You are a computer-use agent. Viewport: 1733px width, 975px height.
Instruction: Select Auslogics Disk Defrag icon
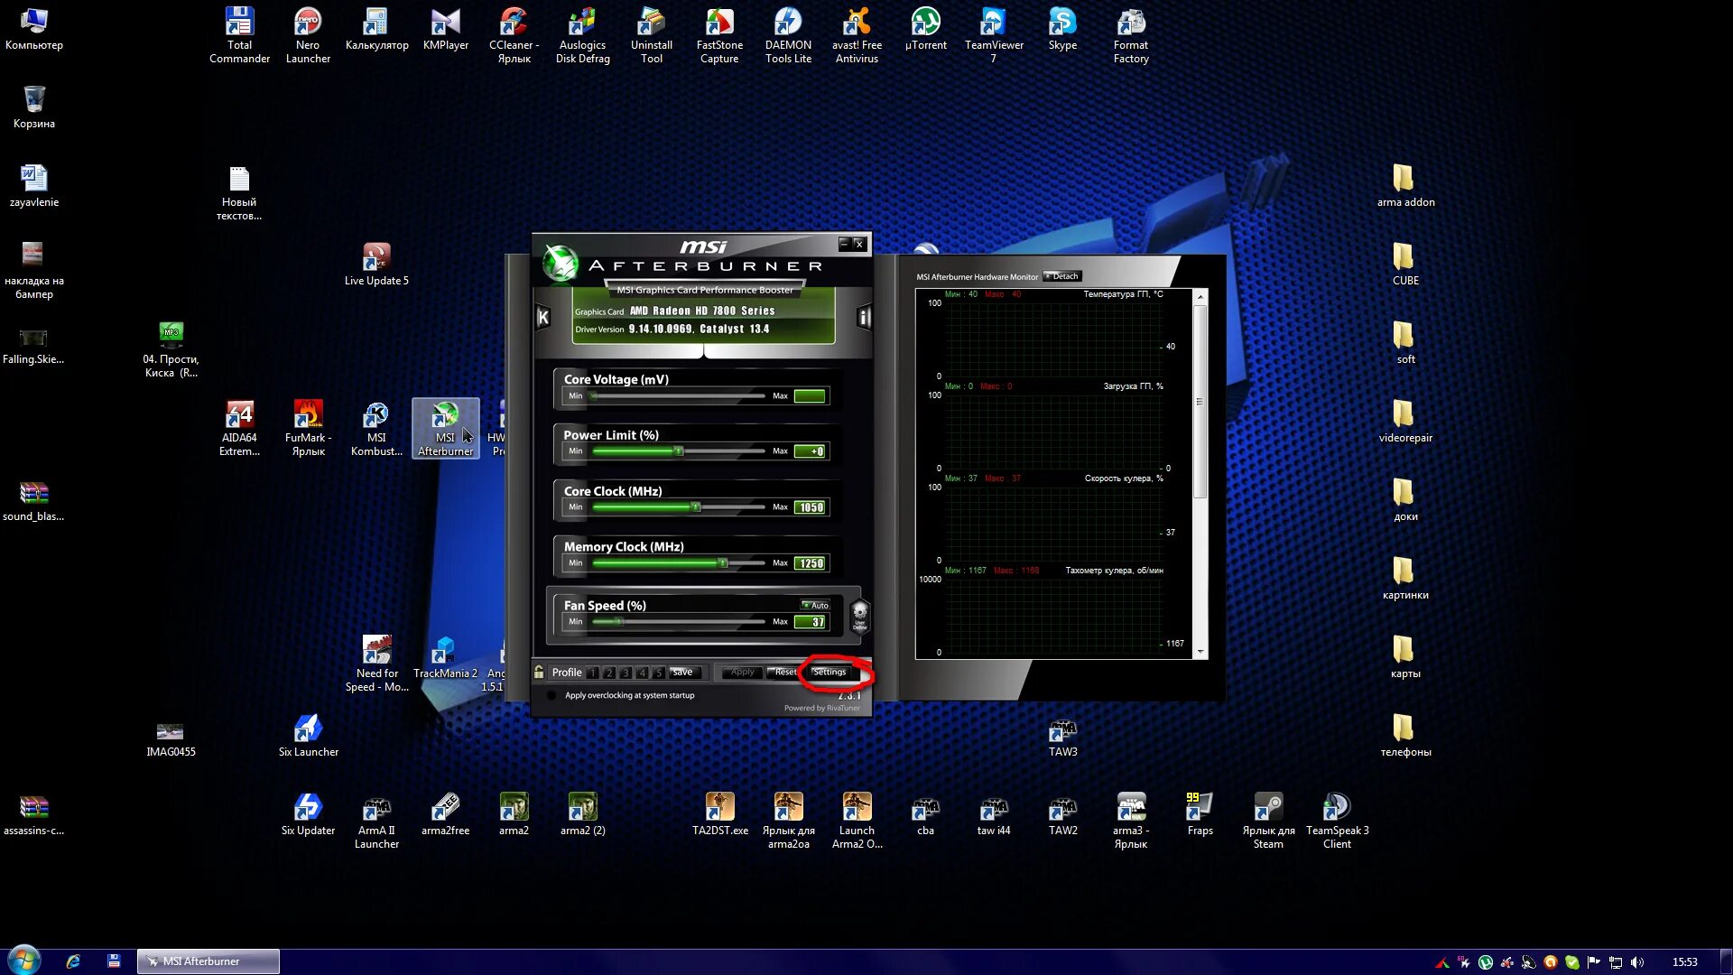582,36
